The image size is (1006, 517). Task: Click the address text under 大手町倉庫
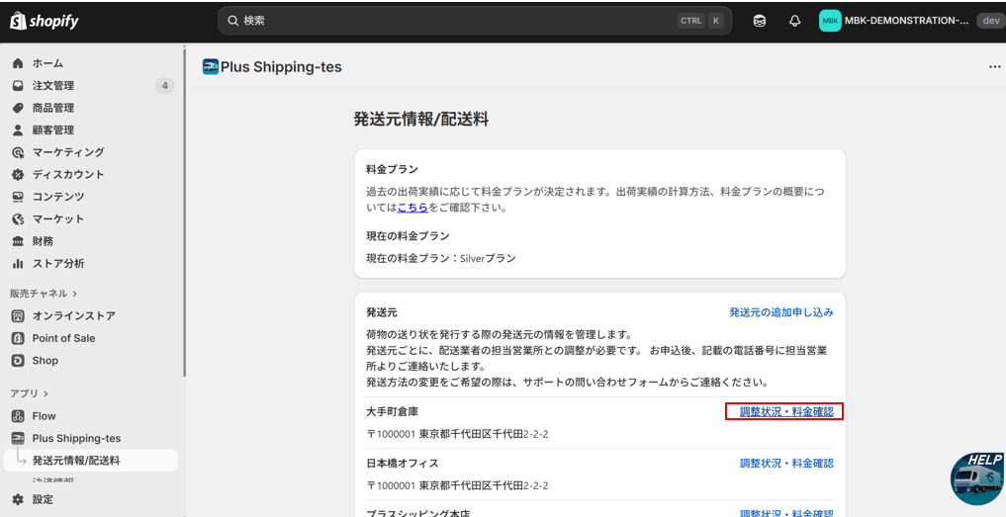[457, 434]
